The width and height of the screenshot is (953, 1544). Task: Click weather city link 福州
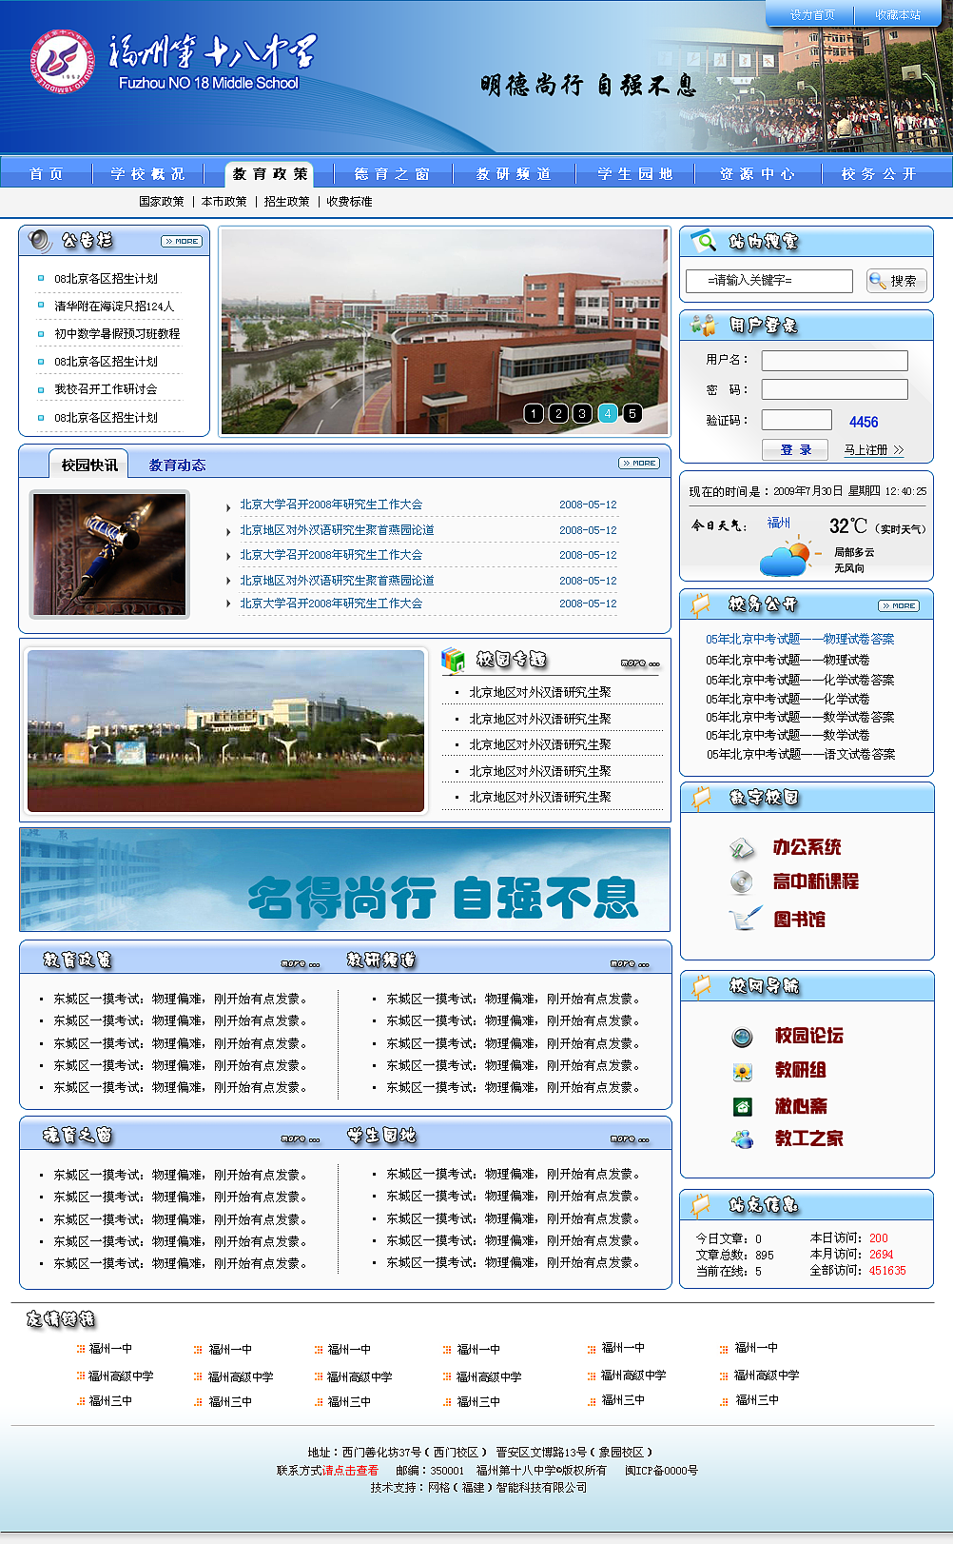[779, 523]
